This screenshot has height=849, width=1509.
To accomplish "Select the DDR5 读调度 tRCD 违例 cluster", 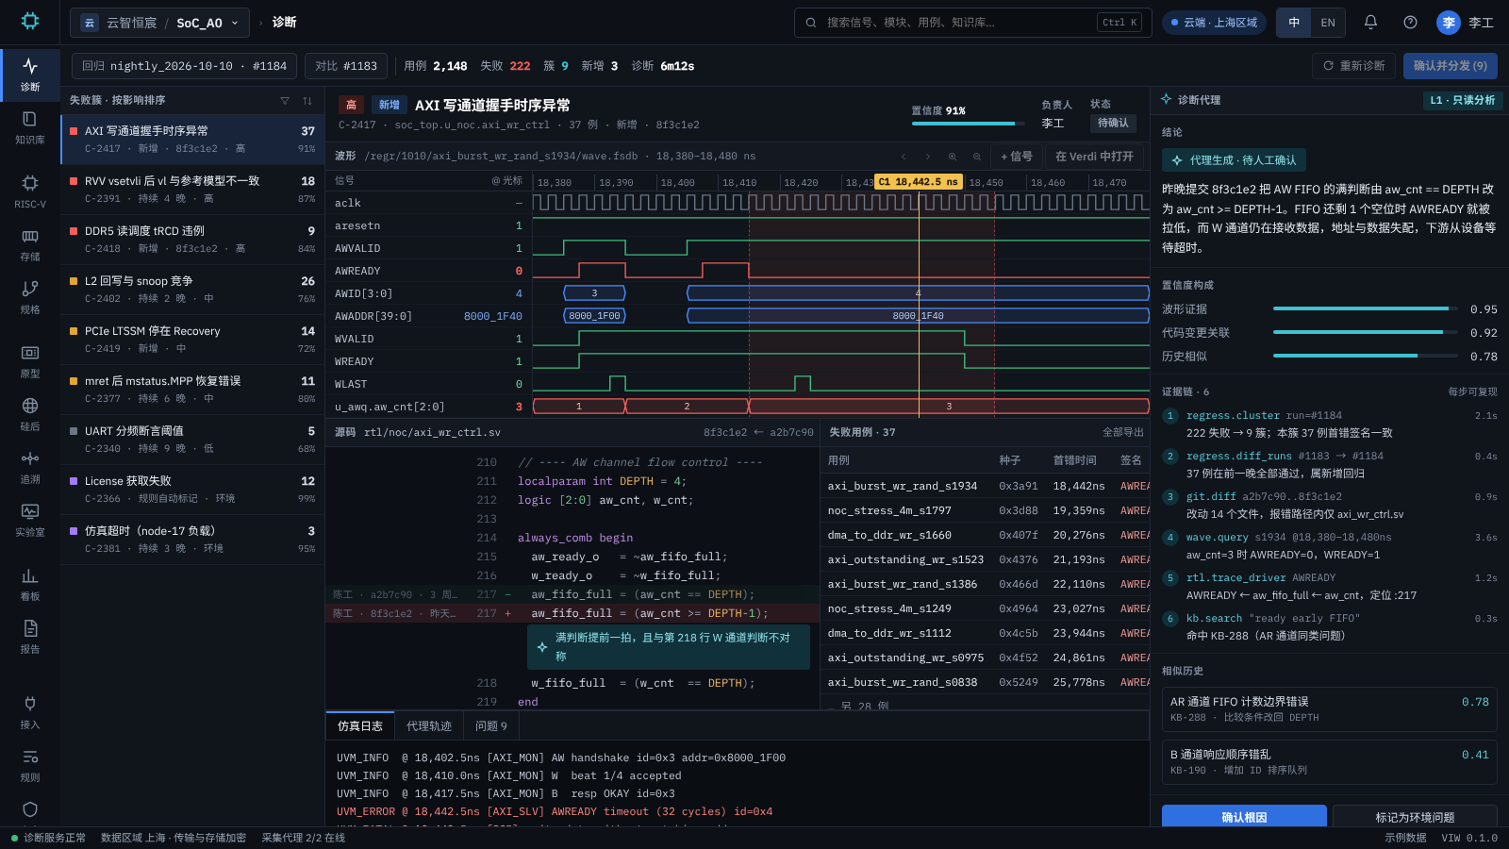I will [x=192, y=239].
